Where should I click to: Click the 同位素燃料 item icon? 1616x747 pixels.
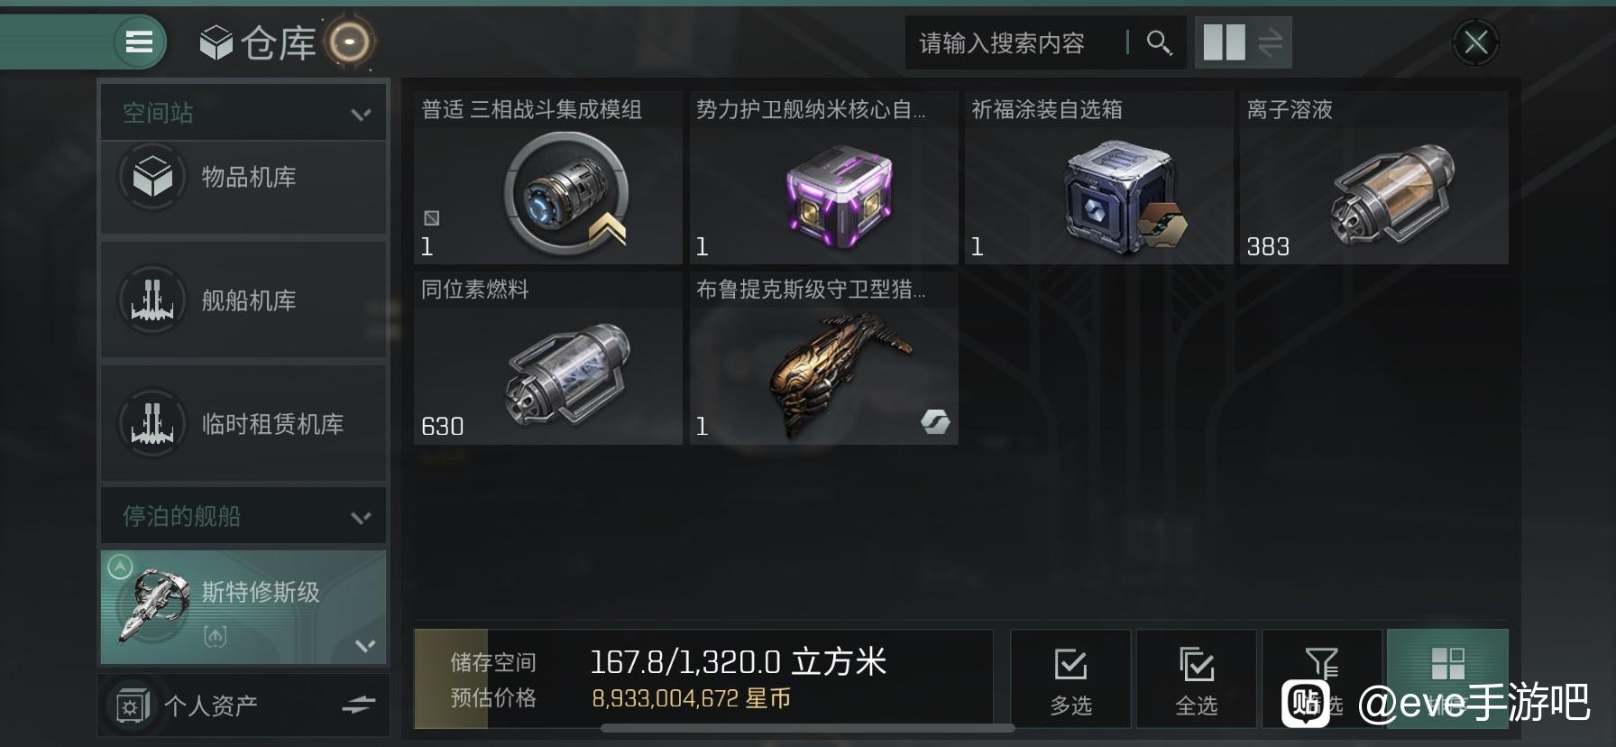pyautogui.click(x=568, y=373)
